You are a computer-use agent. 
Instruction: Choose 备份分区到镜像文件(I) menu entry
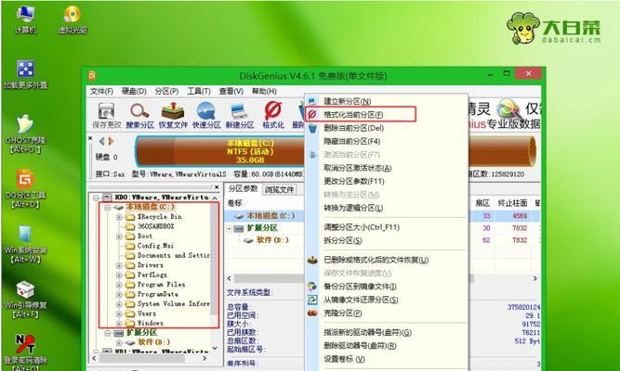coord(386,287)
